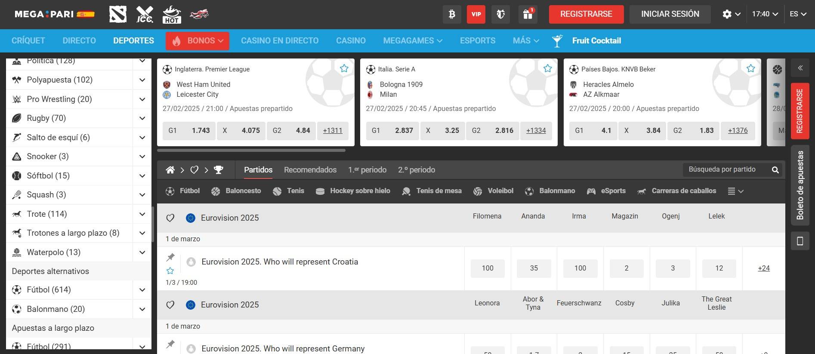Favorite the Bologna vs Milan match
This screenshot has height=354, width=815.
548,68
